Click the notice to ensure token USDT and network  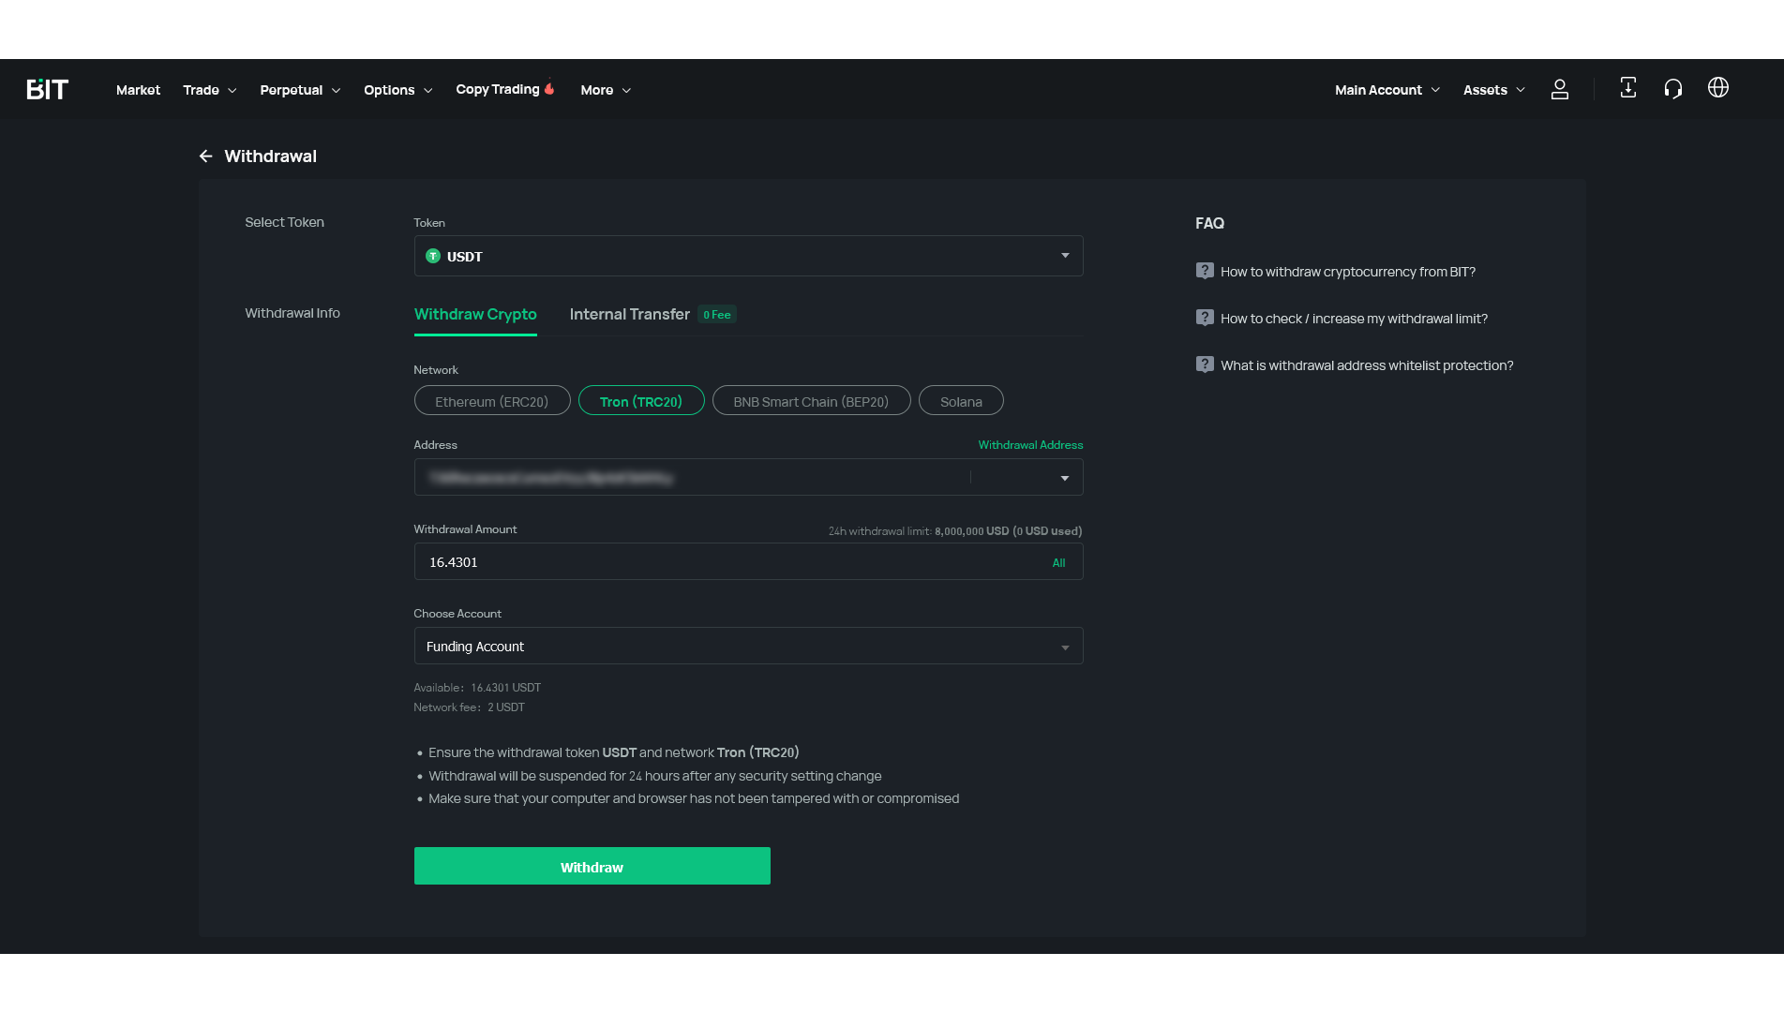coord(613,752)
